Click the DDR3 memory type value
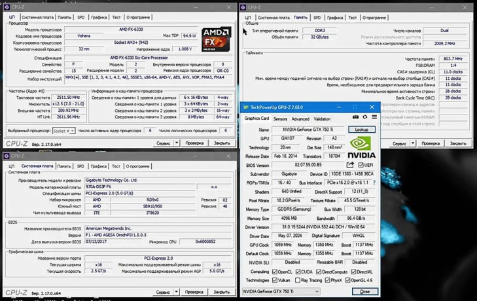 [x=320, y=31]
